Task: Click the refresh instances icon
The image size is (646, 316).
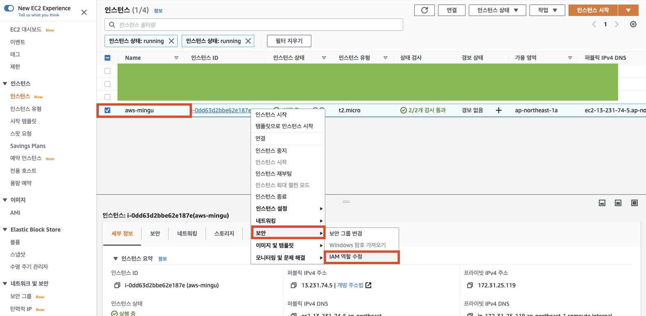Action: (x=425, y=10)
